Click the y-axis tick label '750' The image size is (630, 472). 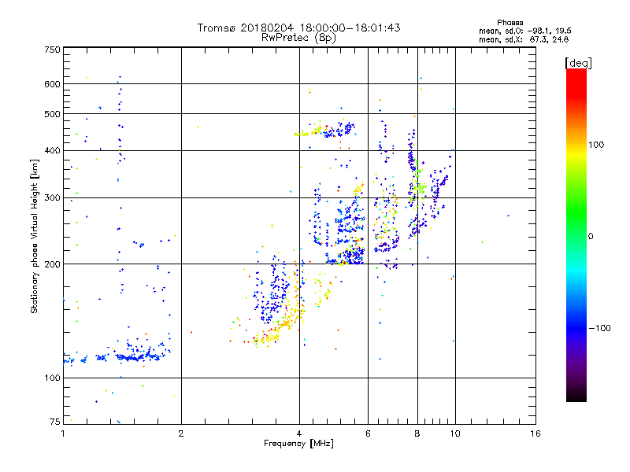[52, 50]
